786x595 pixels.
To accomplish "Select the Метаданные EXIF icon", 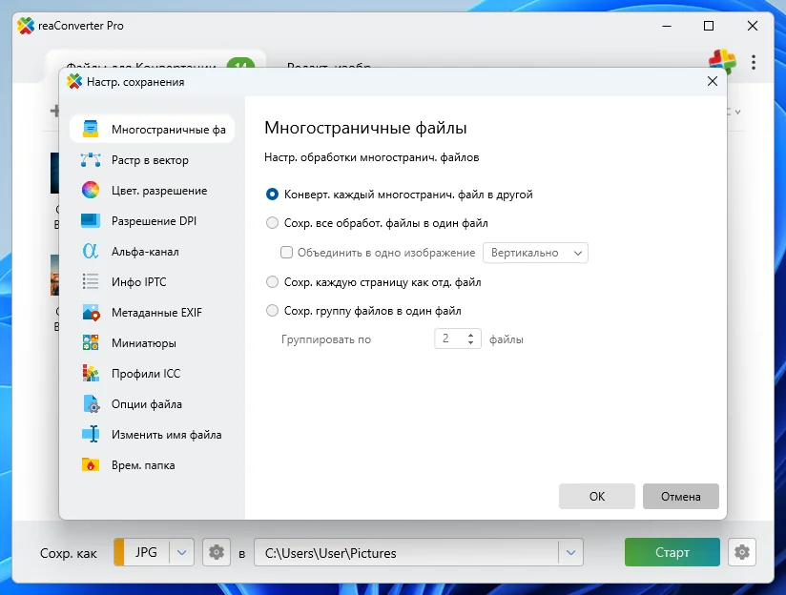I will point(91,313).
